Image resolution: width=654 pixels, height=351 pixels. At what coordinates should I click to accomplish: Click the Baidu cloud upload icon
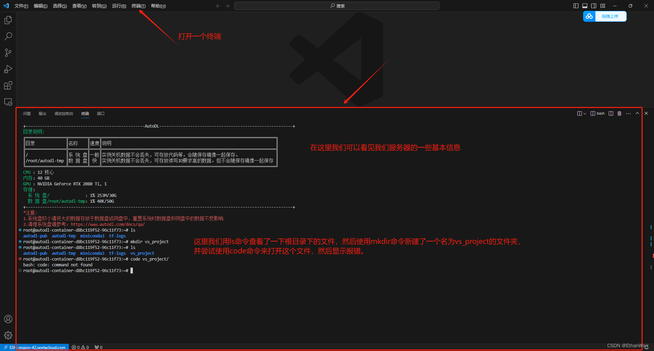point(589,16)
